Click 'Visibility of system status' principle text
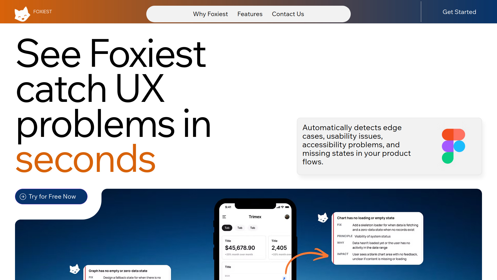 (x=372, y=236)
